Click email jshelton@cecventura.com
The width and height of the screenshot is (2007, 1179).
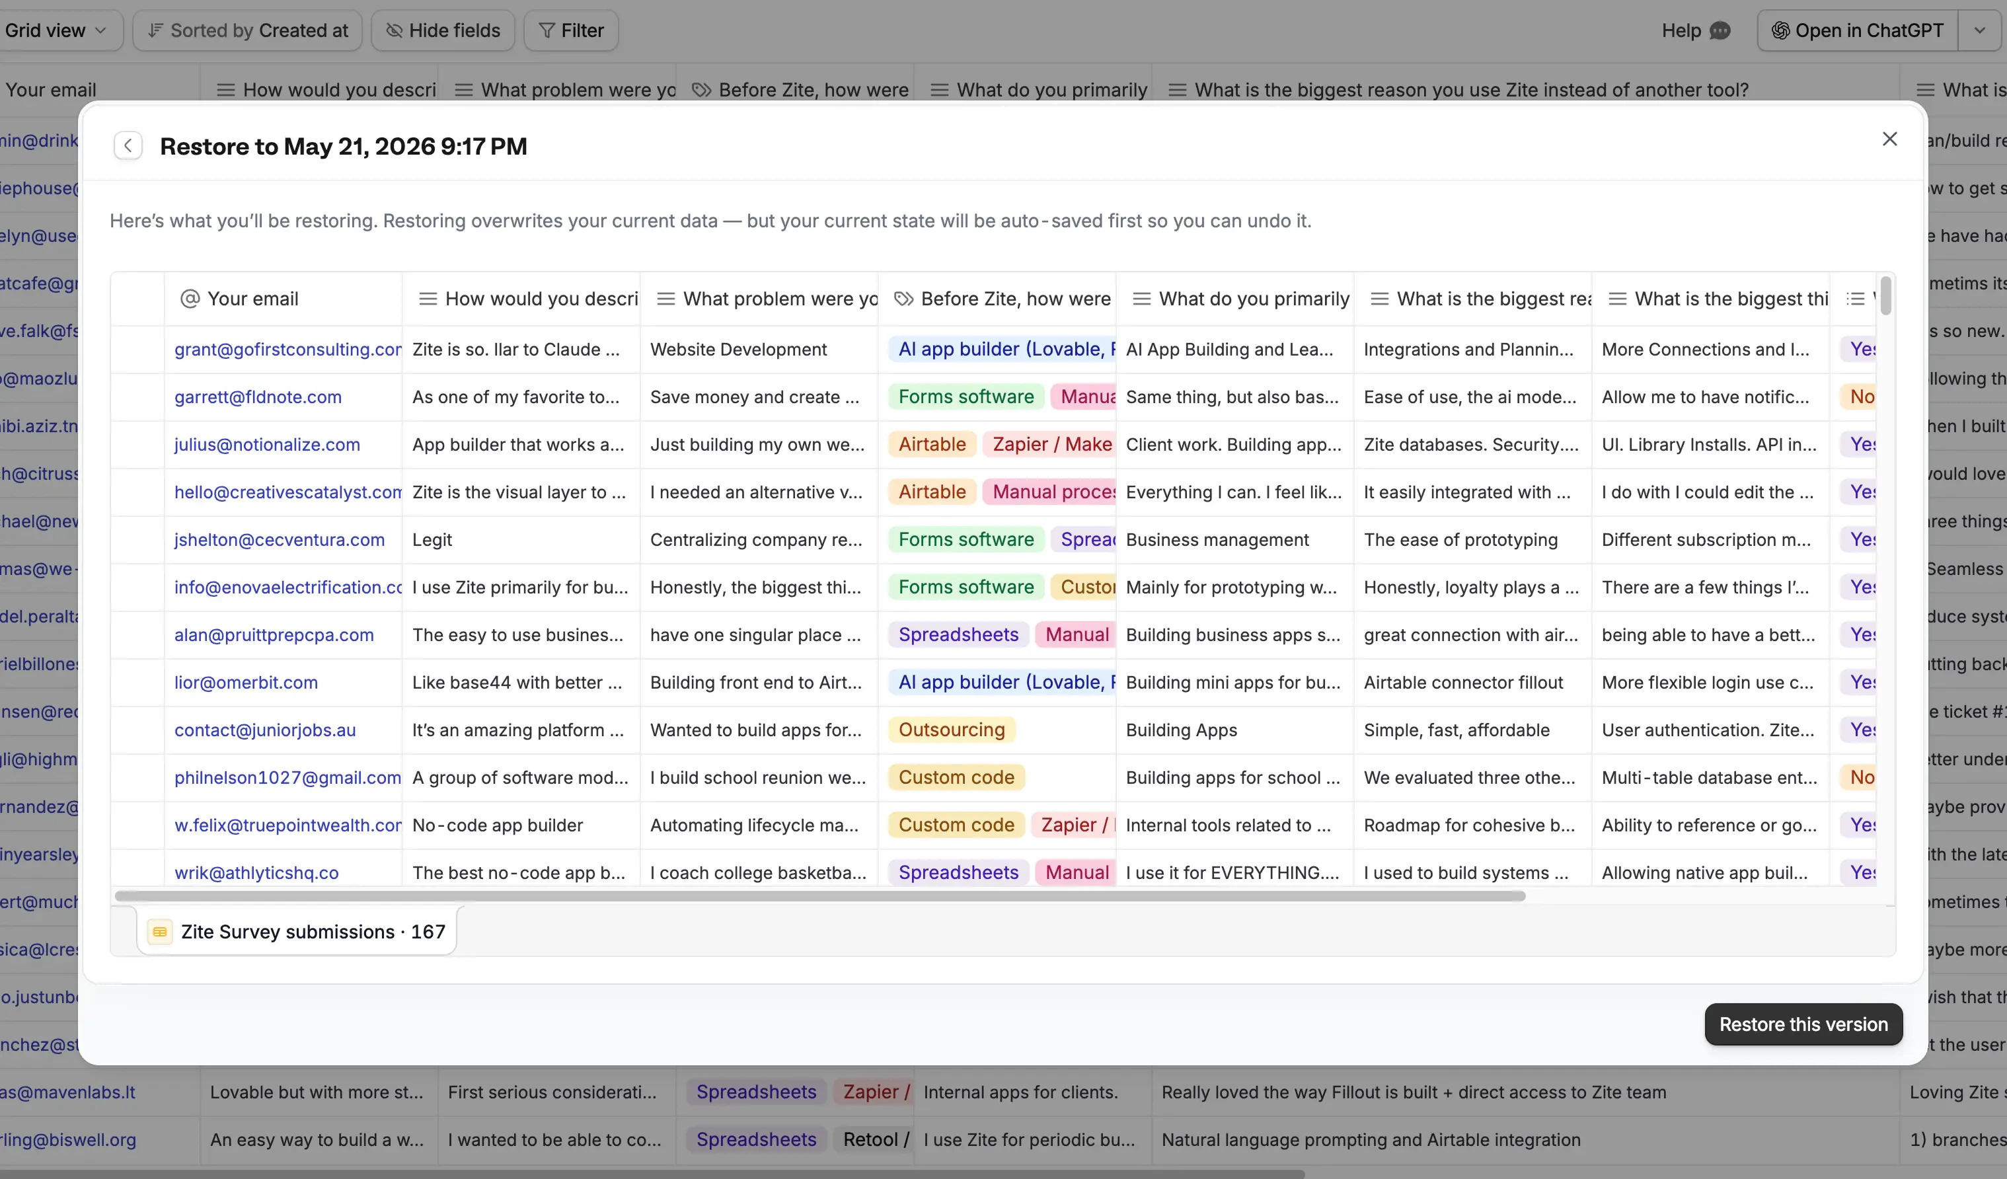tap(280, 539)
